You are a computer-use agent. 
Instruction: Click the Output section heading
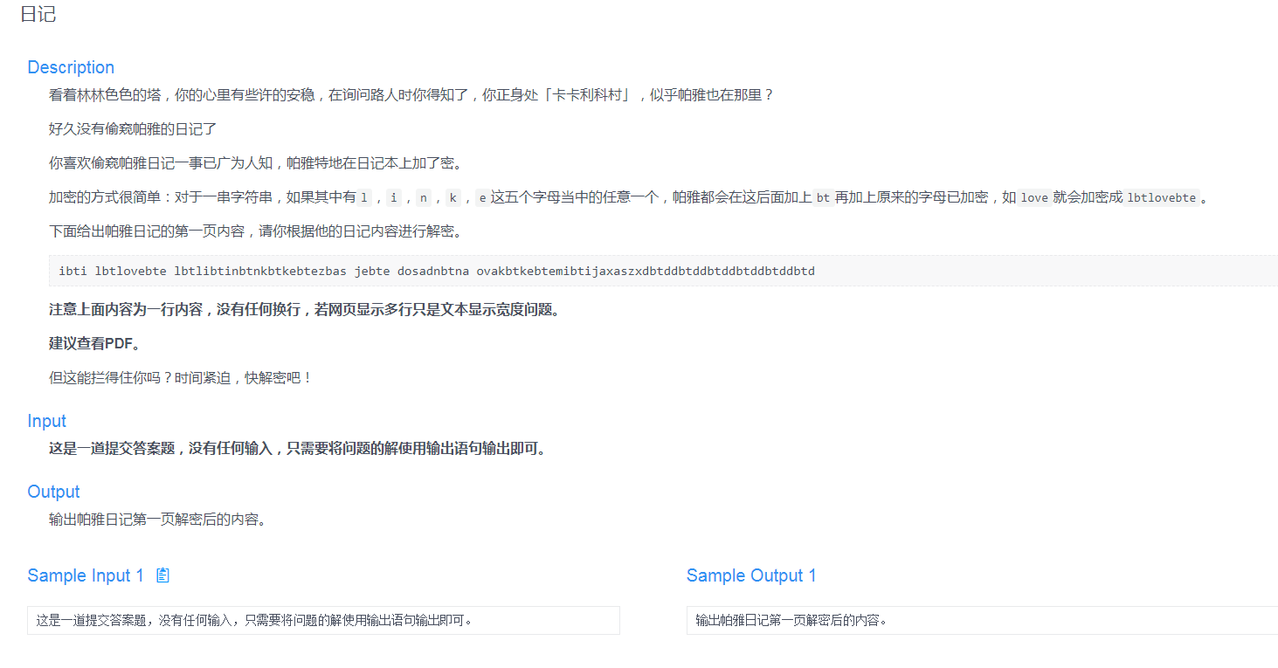pos(53,492)
